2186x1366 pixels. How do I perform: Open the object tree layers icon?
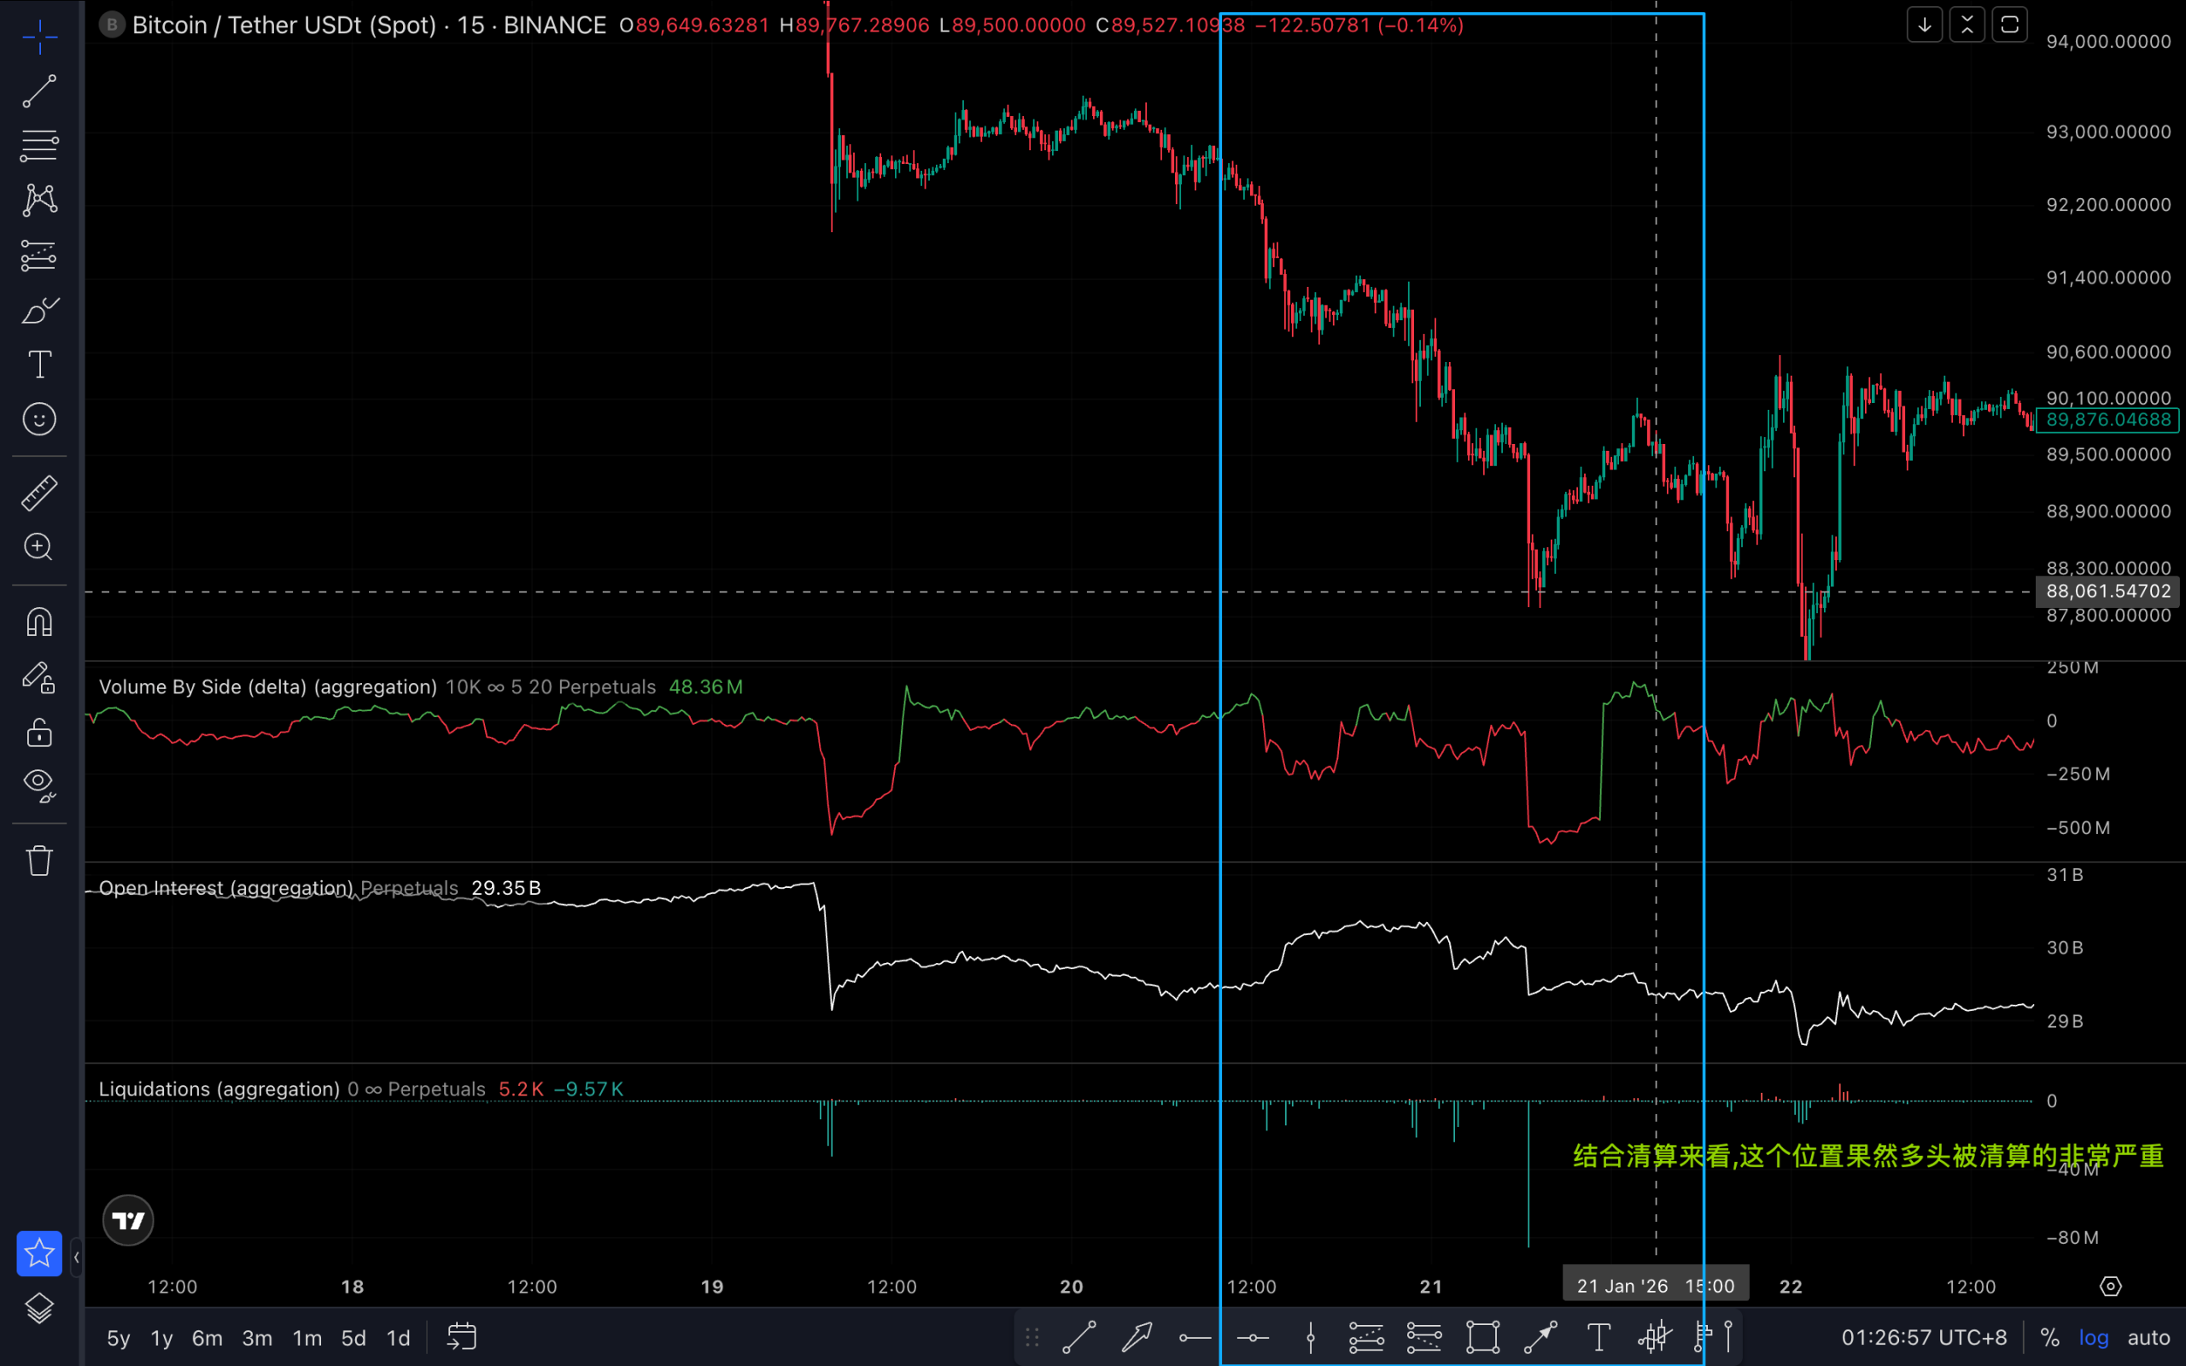pos(38,1308)
